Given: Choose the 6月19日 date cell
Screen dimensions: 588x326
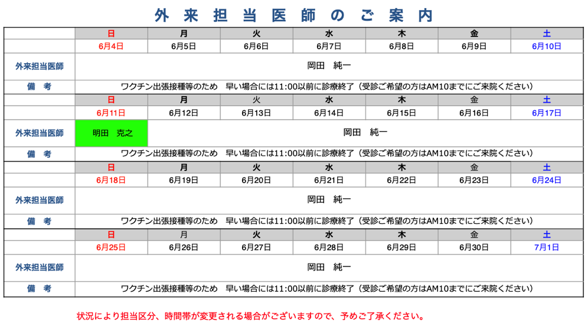Looking at the screenshot, I should 184,180.
